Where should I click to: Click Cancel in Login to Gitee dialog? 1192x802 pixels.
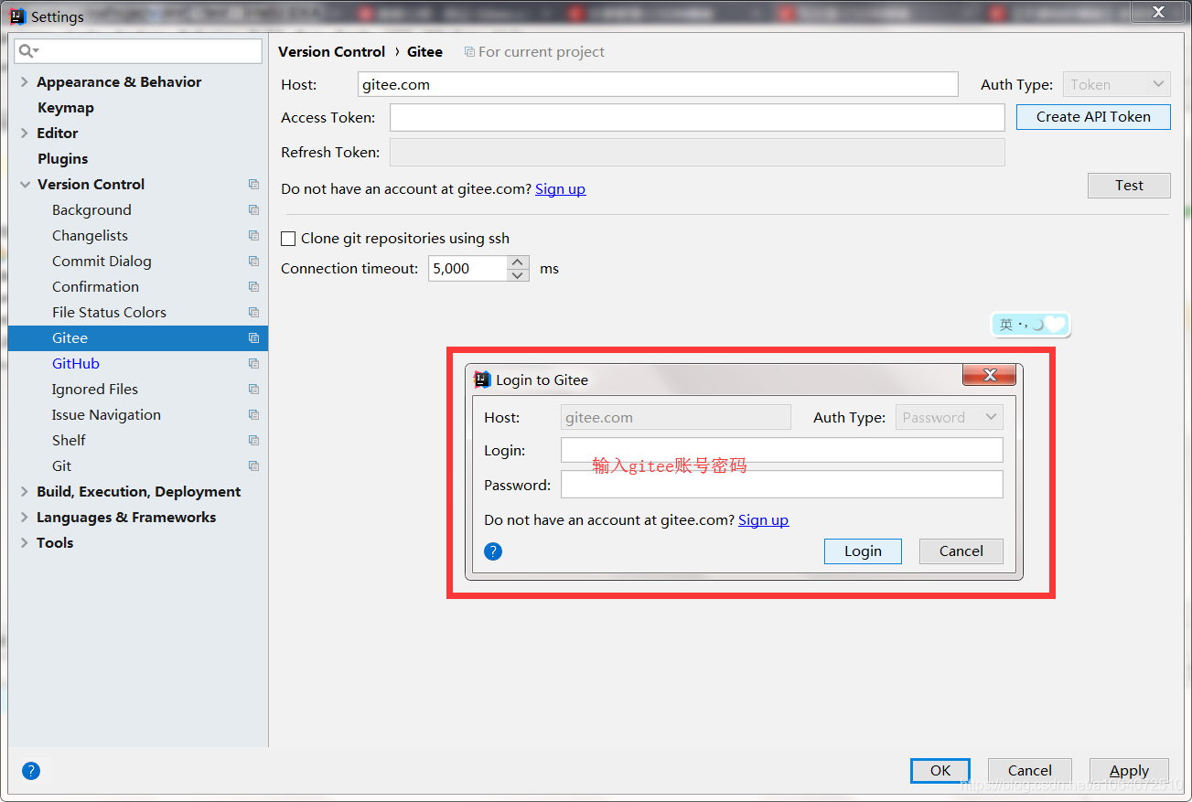961,551
